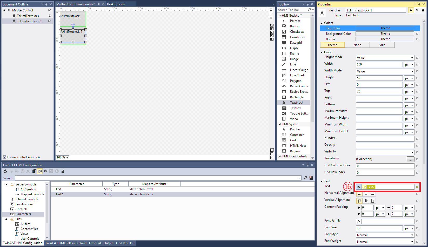428x247 pixels.
Task: Collapse the Colors section in Properties
Action: [x=322, y=23]
